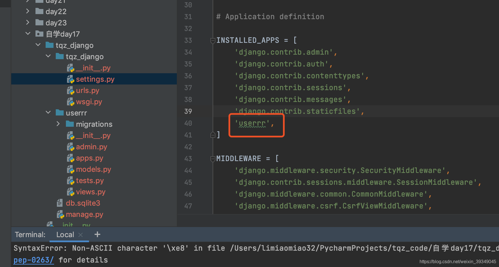Click the manage.py Python file icon
The width and height of the screenshot is (499, 267).
(60, 214)
